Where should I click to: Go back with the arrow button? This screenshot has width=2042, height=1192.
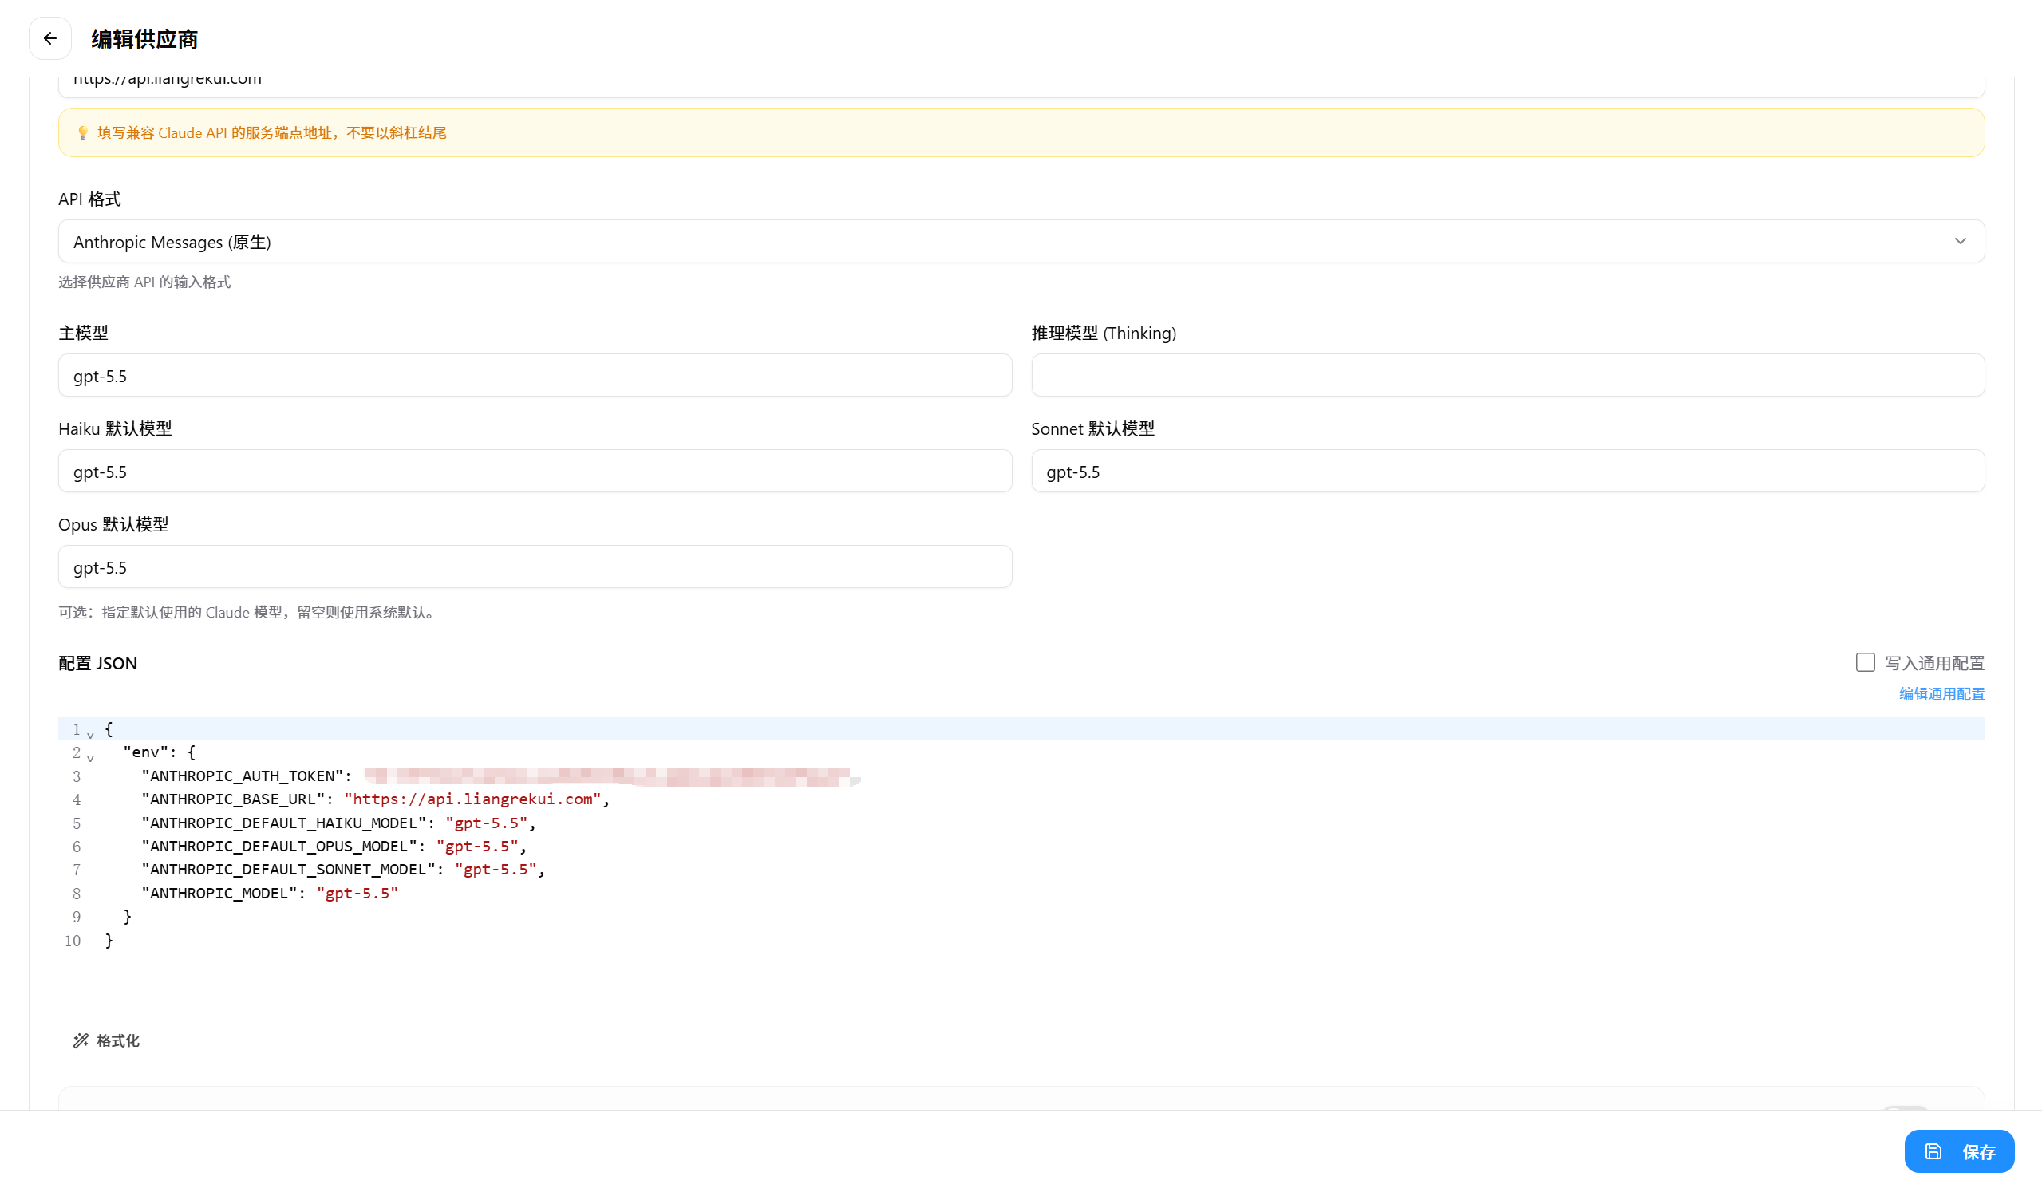click(x=50, y=38)
